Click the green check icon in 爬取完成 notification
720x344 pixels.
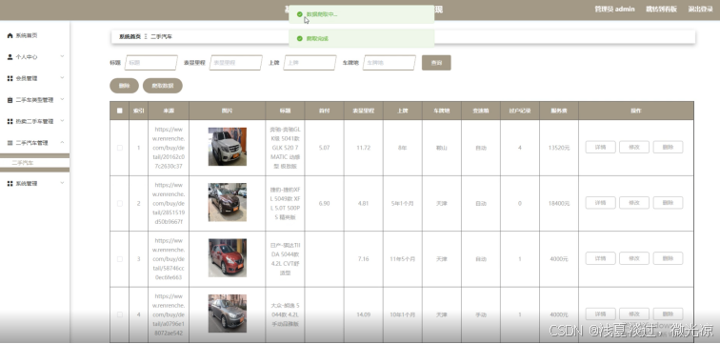coord(300,38)
